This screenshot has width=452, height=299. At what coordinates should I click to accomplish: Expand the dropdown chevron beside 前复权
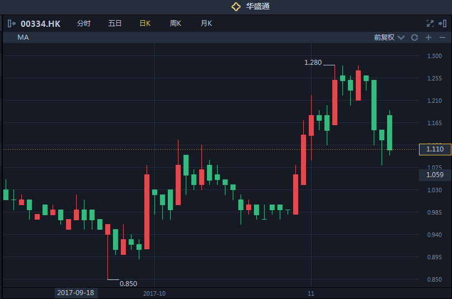coord(401,37)
